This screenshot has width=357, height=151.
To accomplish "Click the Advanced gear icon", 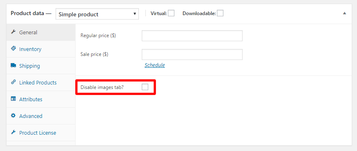I will 13,115.
